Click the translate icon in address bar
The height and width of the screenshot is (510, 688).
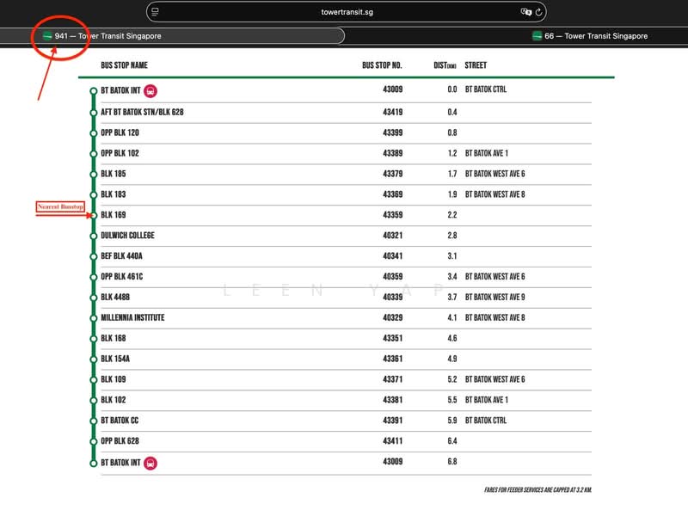point(525,12)
